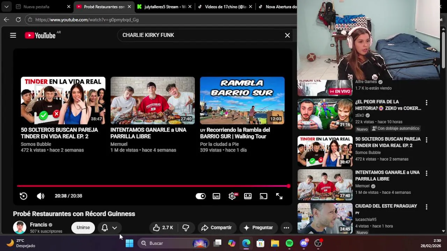This screenshot has height=251, width=447.
Task: Open Spotify from taskbar
Action: 290,243
